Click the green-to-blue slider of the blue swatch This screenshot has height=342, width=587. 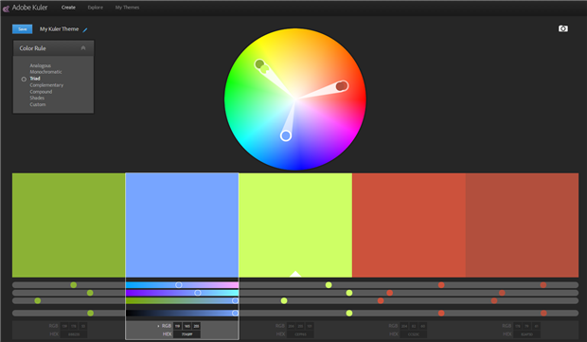(182, 301)
